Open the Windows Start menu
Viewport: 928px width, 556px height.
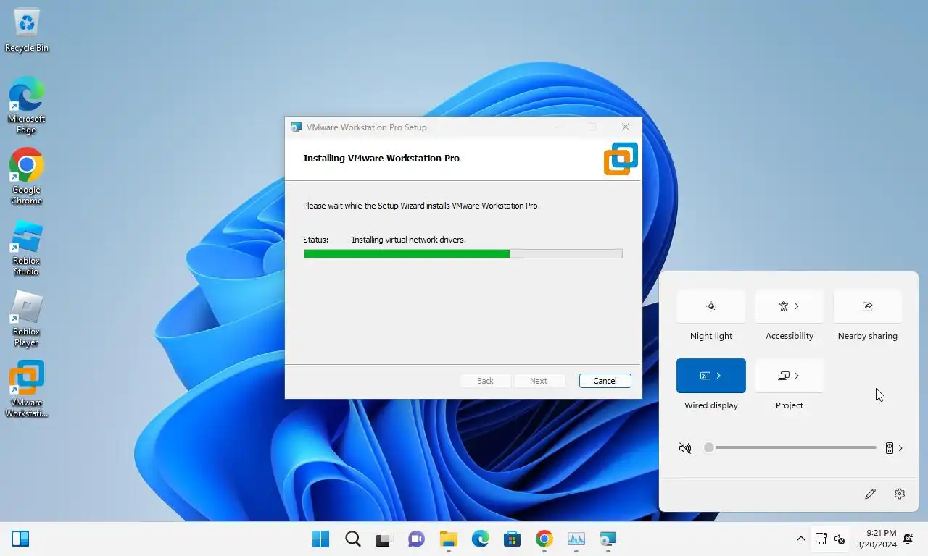point(320,539)
